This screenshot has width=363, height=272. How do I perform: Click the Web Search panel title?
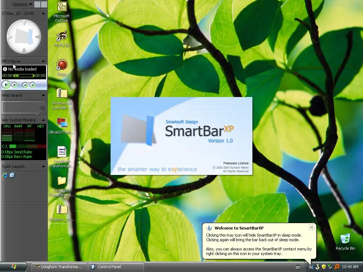[x=12, y=95]
